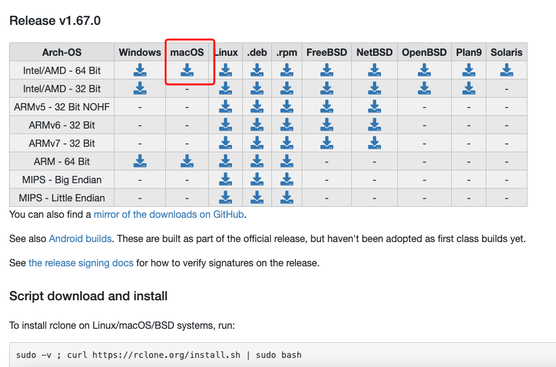Click the .deb column header
Viewport: 556px width, 367px height.
257,52
